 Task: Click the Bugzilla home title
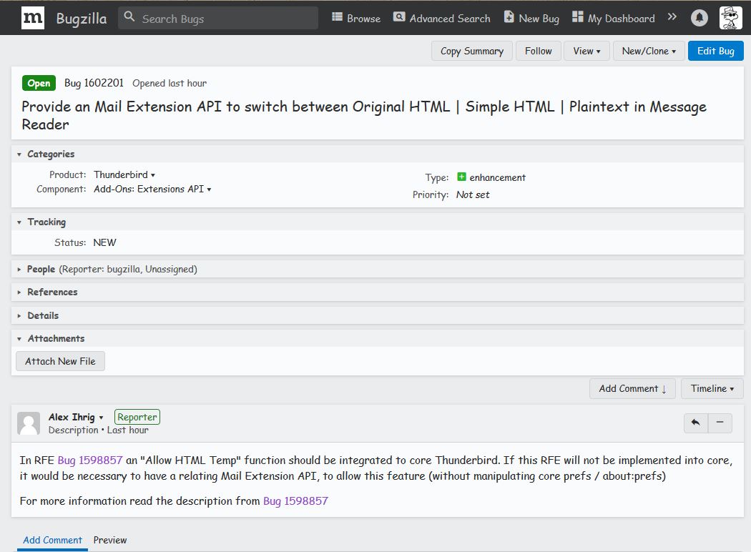pos(82,18)
